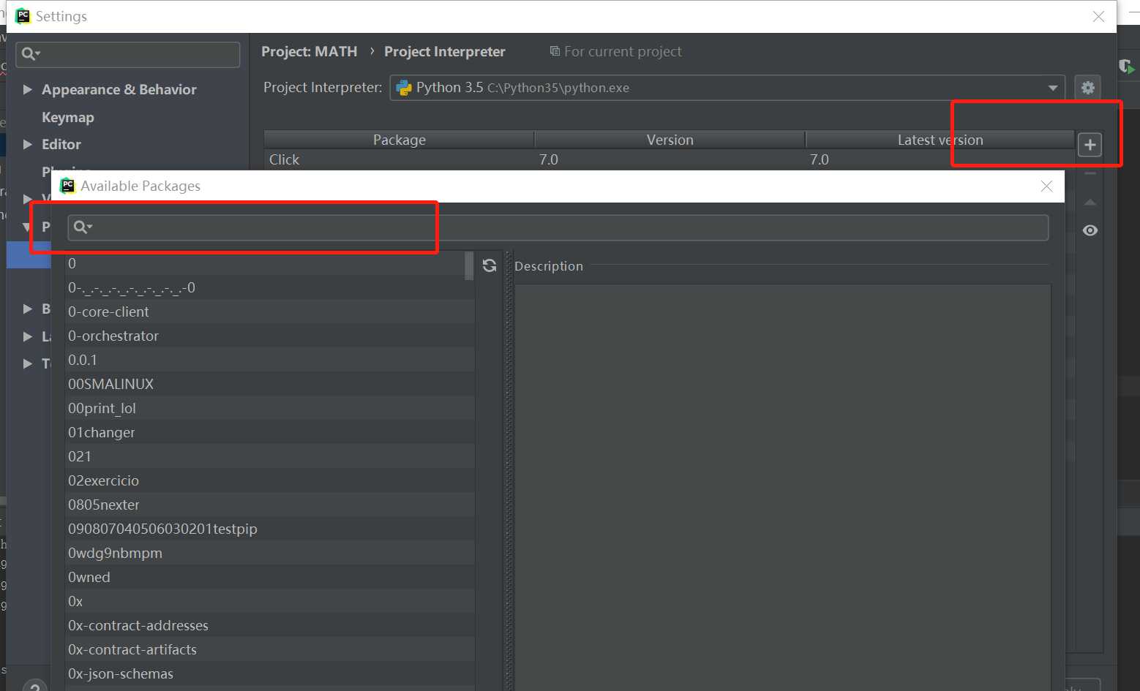The height and width of the screenshot is (691, 1140).
Task: Click the remove package minus icon
Action: tap(1090, 174)
